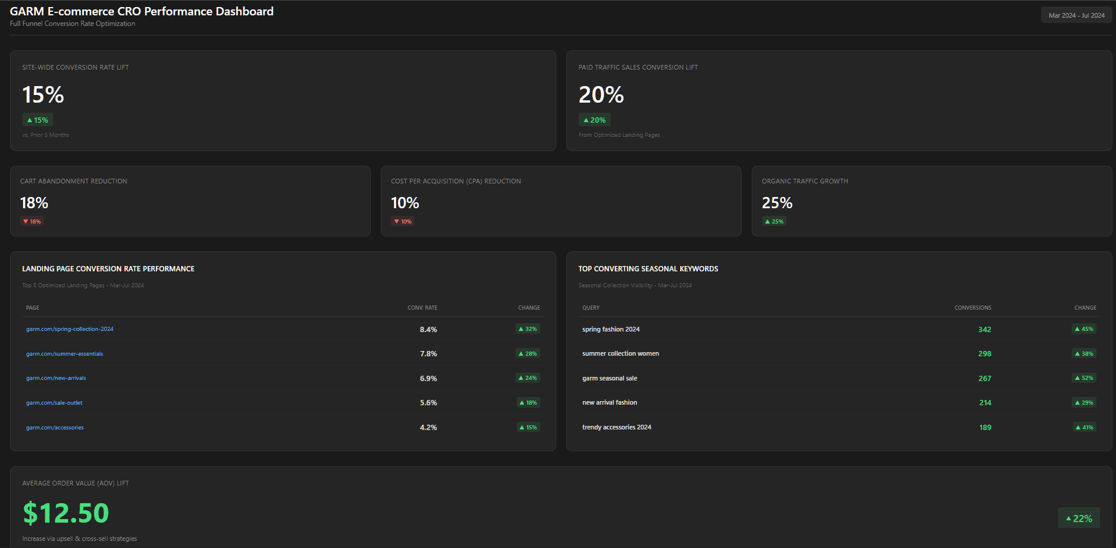The image size is (1116, 548).
Task: Open the garm.com/sale-outlet link
Action: (x=54, y=403)
